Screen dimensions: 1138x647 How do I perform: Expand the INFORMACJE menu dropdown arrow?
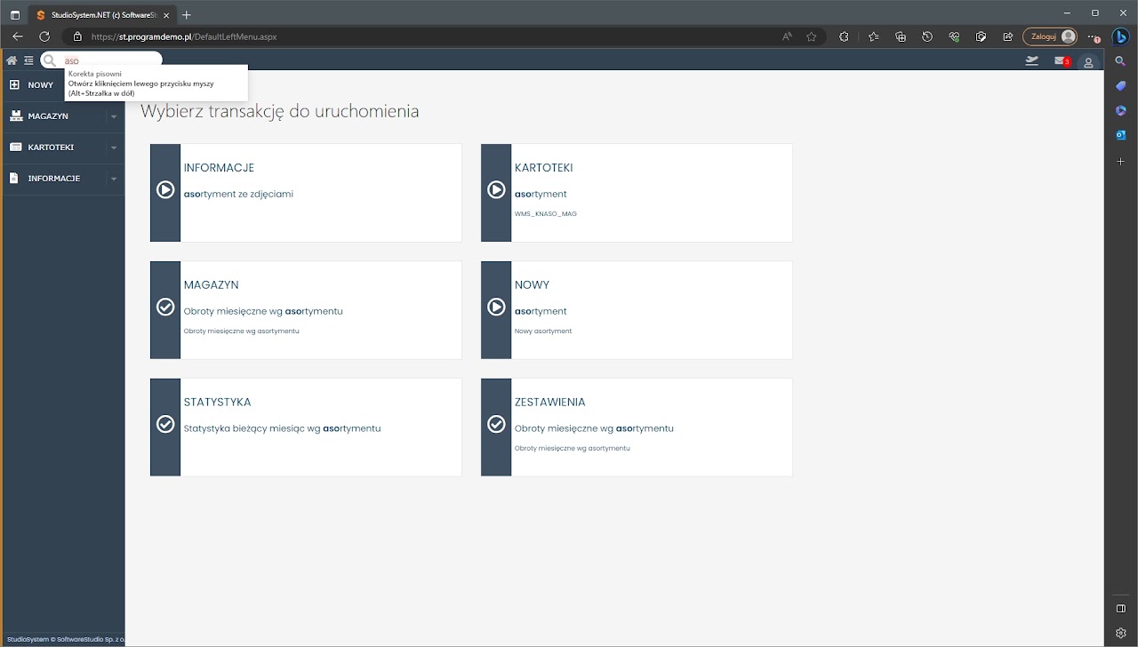point(114,179)
